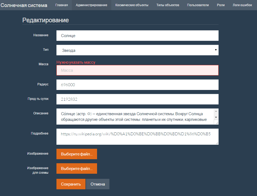Open the Роли page
Screen dimensions: 257x196
221,5
